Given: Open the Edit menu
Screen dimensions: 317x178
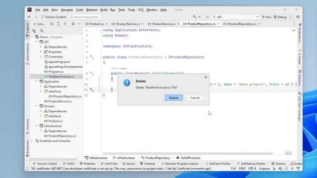Looking at the screenshot, I should (46, 10).
